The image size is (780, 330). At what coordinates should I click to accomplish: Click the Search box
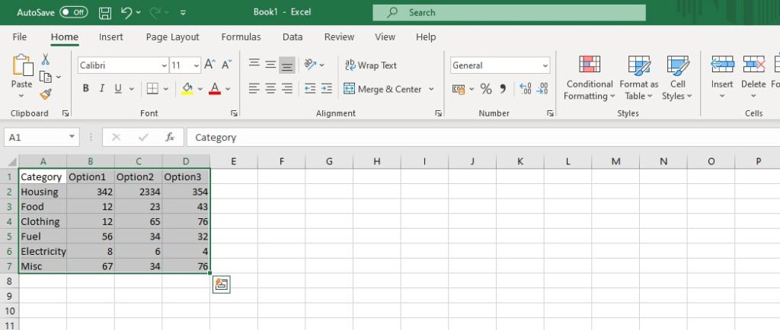(509, 13)
